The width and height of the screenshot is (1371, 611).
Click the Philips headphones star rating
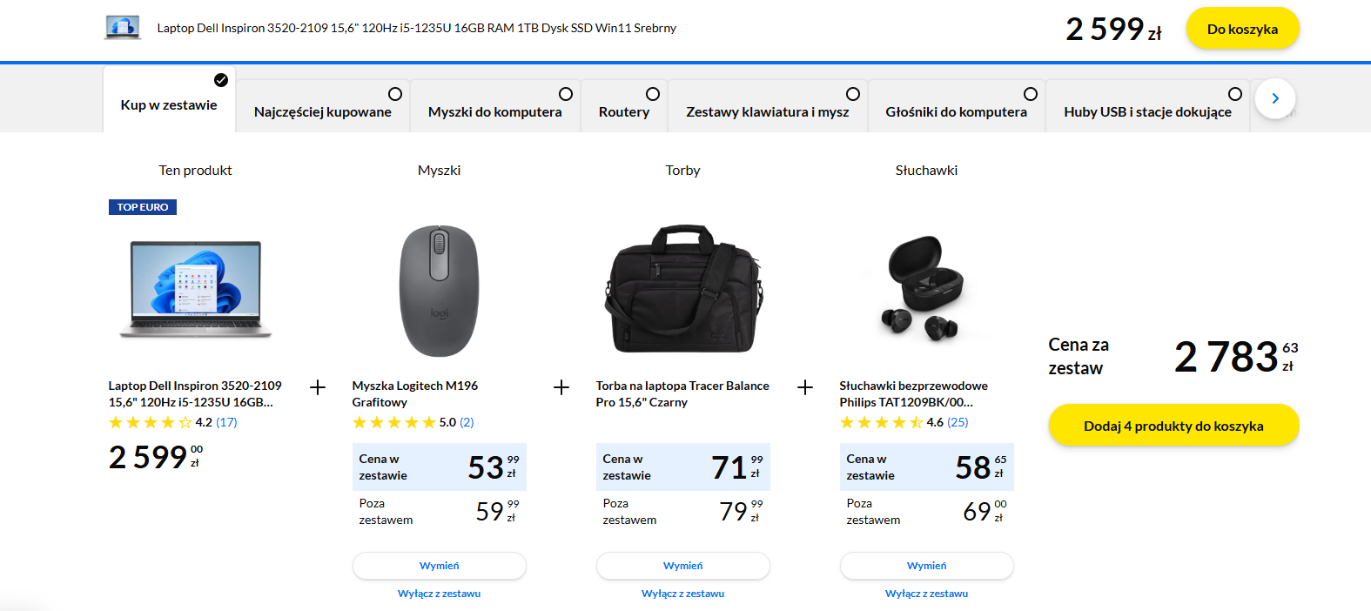tap(881, 423)
